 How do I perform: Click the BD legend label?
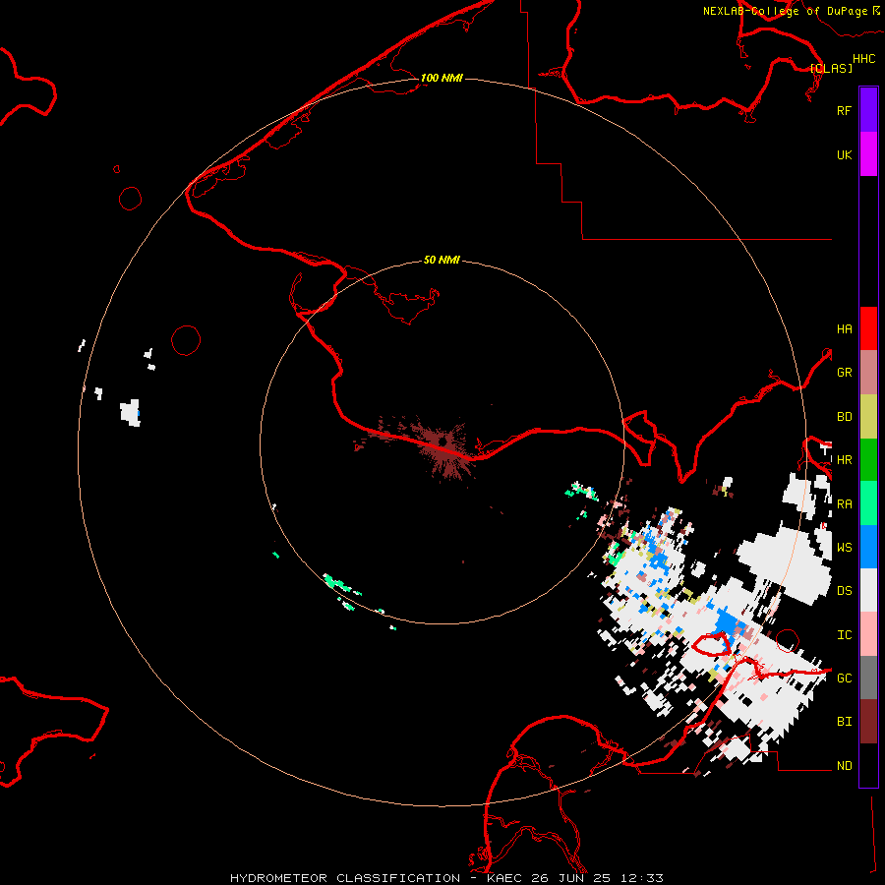844,417
